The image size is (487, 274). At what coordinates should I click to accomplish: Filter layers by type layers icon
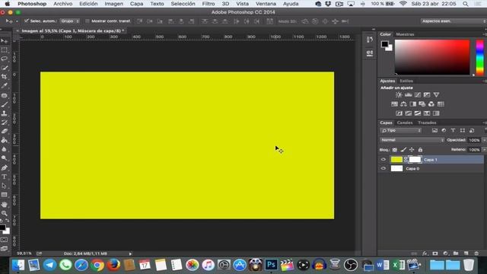pos(454,130)
